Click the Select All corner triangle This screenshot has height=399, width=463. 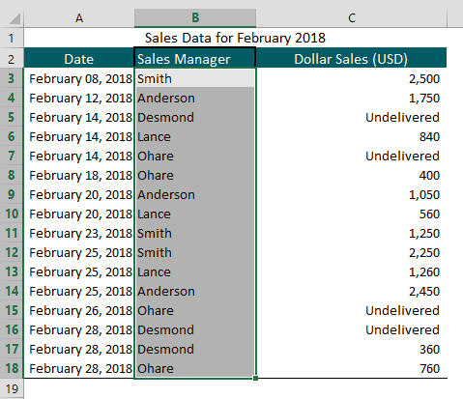point(14,18)
